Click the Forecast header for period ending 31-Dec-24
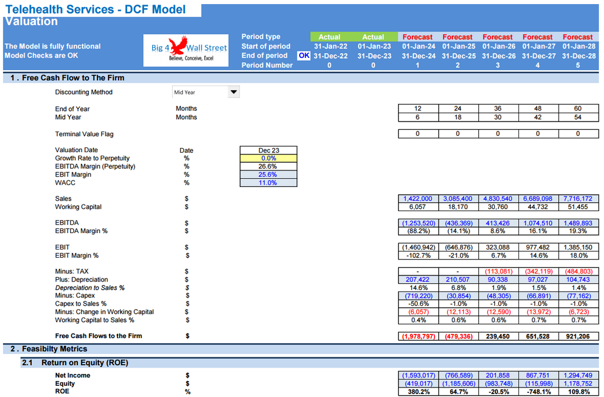Image resolution: width=604 pixels, height=397 pixels. 418,37
